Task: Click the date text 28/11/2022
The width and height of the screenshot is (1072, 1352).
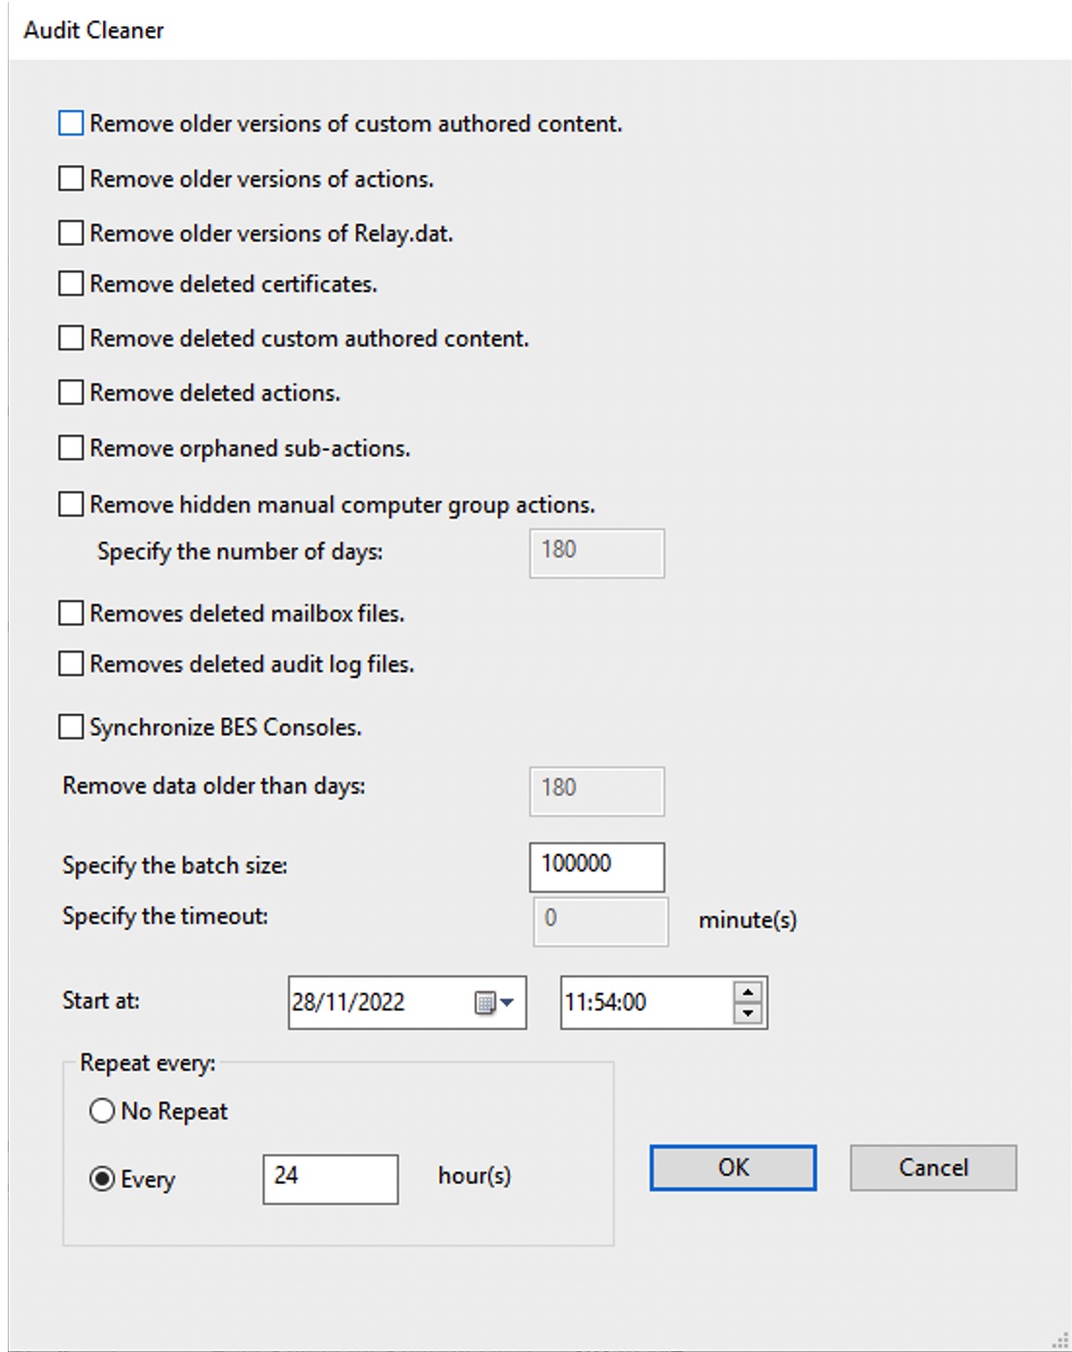Action: pyautogui.click(x=348, y=1003)
